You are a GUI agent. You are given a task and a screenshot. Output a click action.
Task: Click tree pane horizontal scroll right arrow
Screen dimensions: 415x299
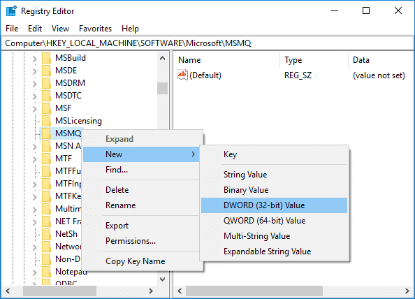click(151, 291)
